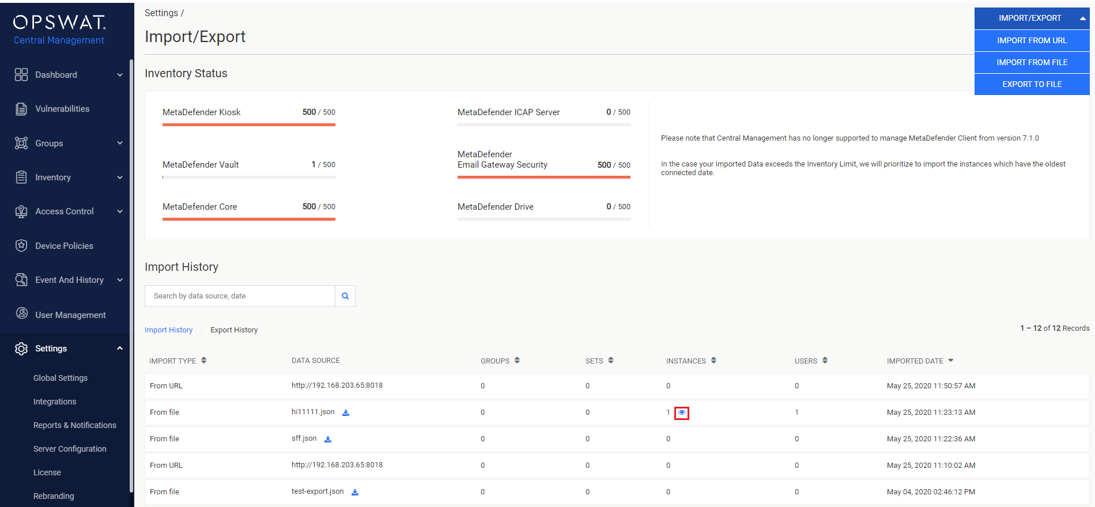Click EXPORT TO FILE button
This screenshot has width=1095, height=507.
pos(1032,84)
